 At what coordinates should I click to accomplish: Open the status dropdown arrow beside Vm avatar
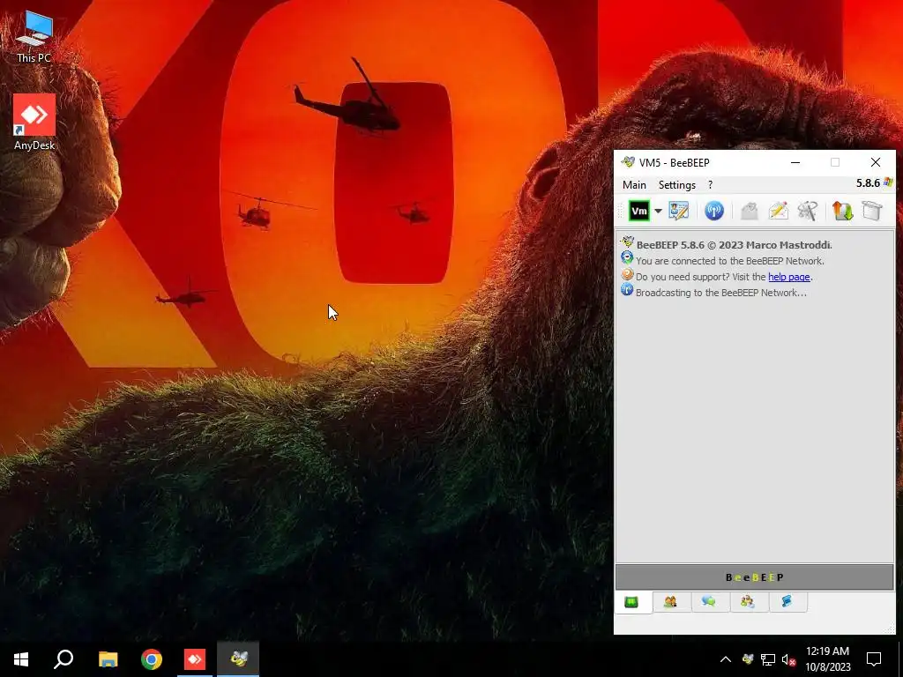[658, 211]
